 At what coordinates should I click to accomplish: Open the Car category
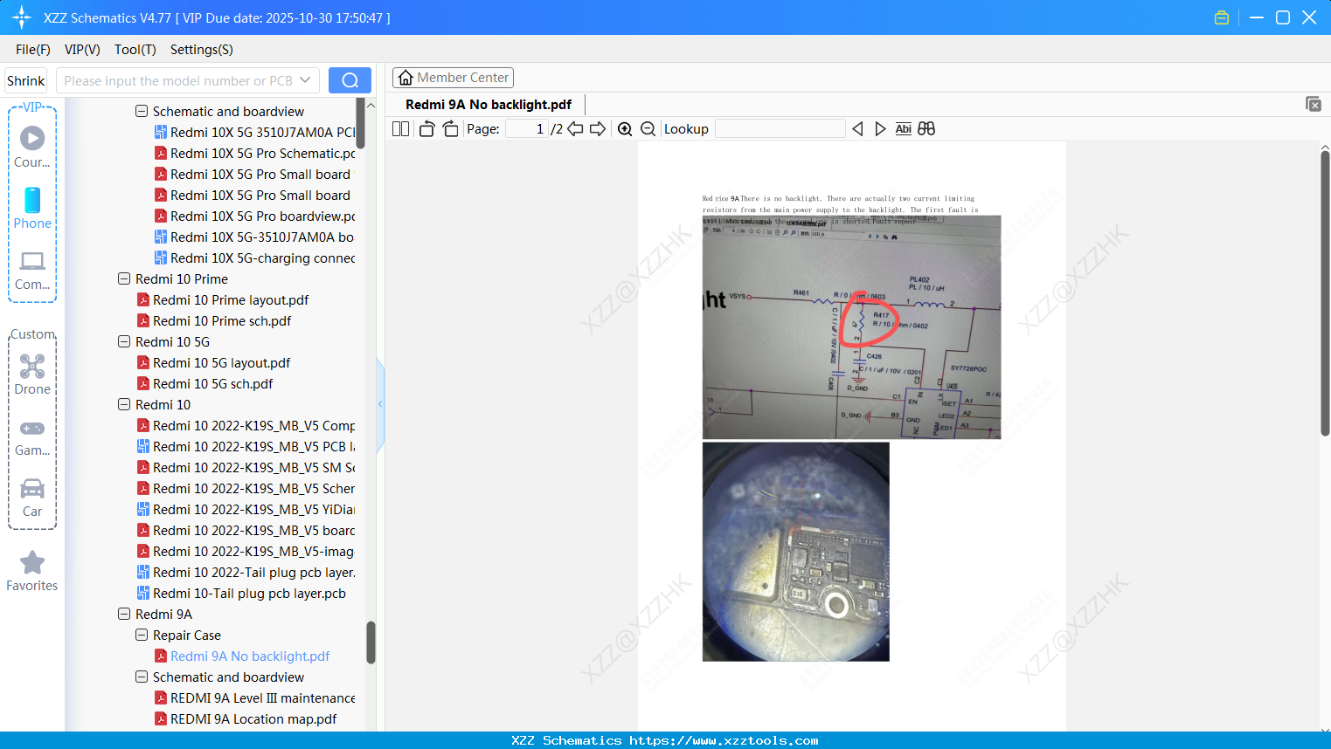pyautogui.click(x=32, y=498)
